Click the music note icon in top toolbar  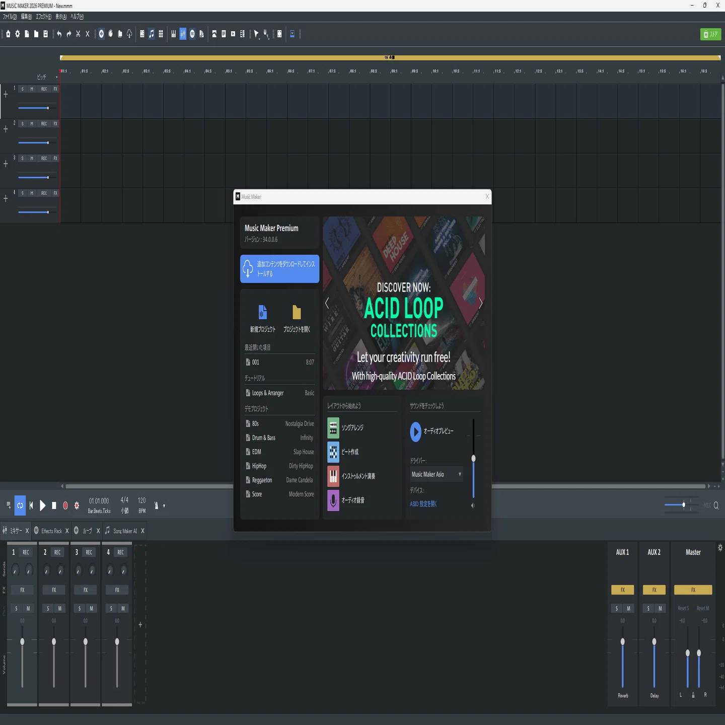[x=151, y=34]
